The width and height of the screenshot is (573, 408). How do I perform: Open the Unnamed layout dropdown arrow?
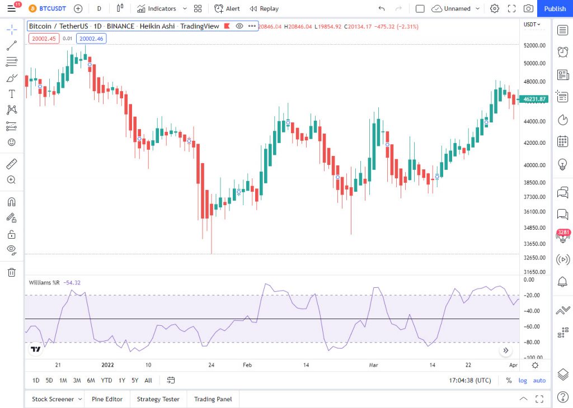tap(477, 8)
